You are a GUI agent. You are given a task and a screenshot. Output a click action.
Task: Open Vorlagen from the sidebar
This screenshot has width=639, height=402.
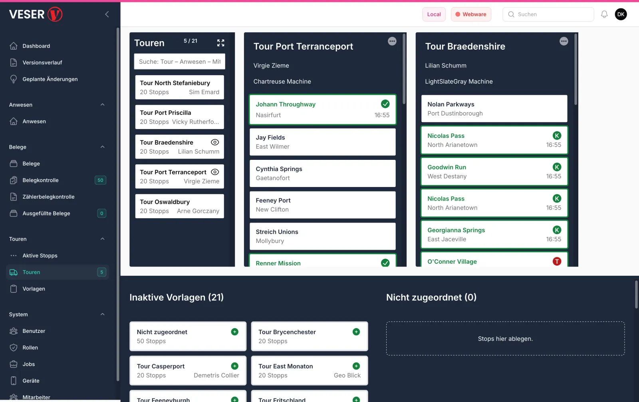34,289
